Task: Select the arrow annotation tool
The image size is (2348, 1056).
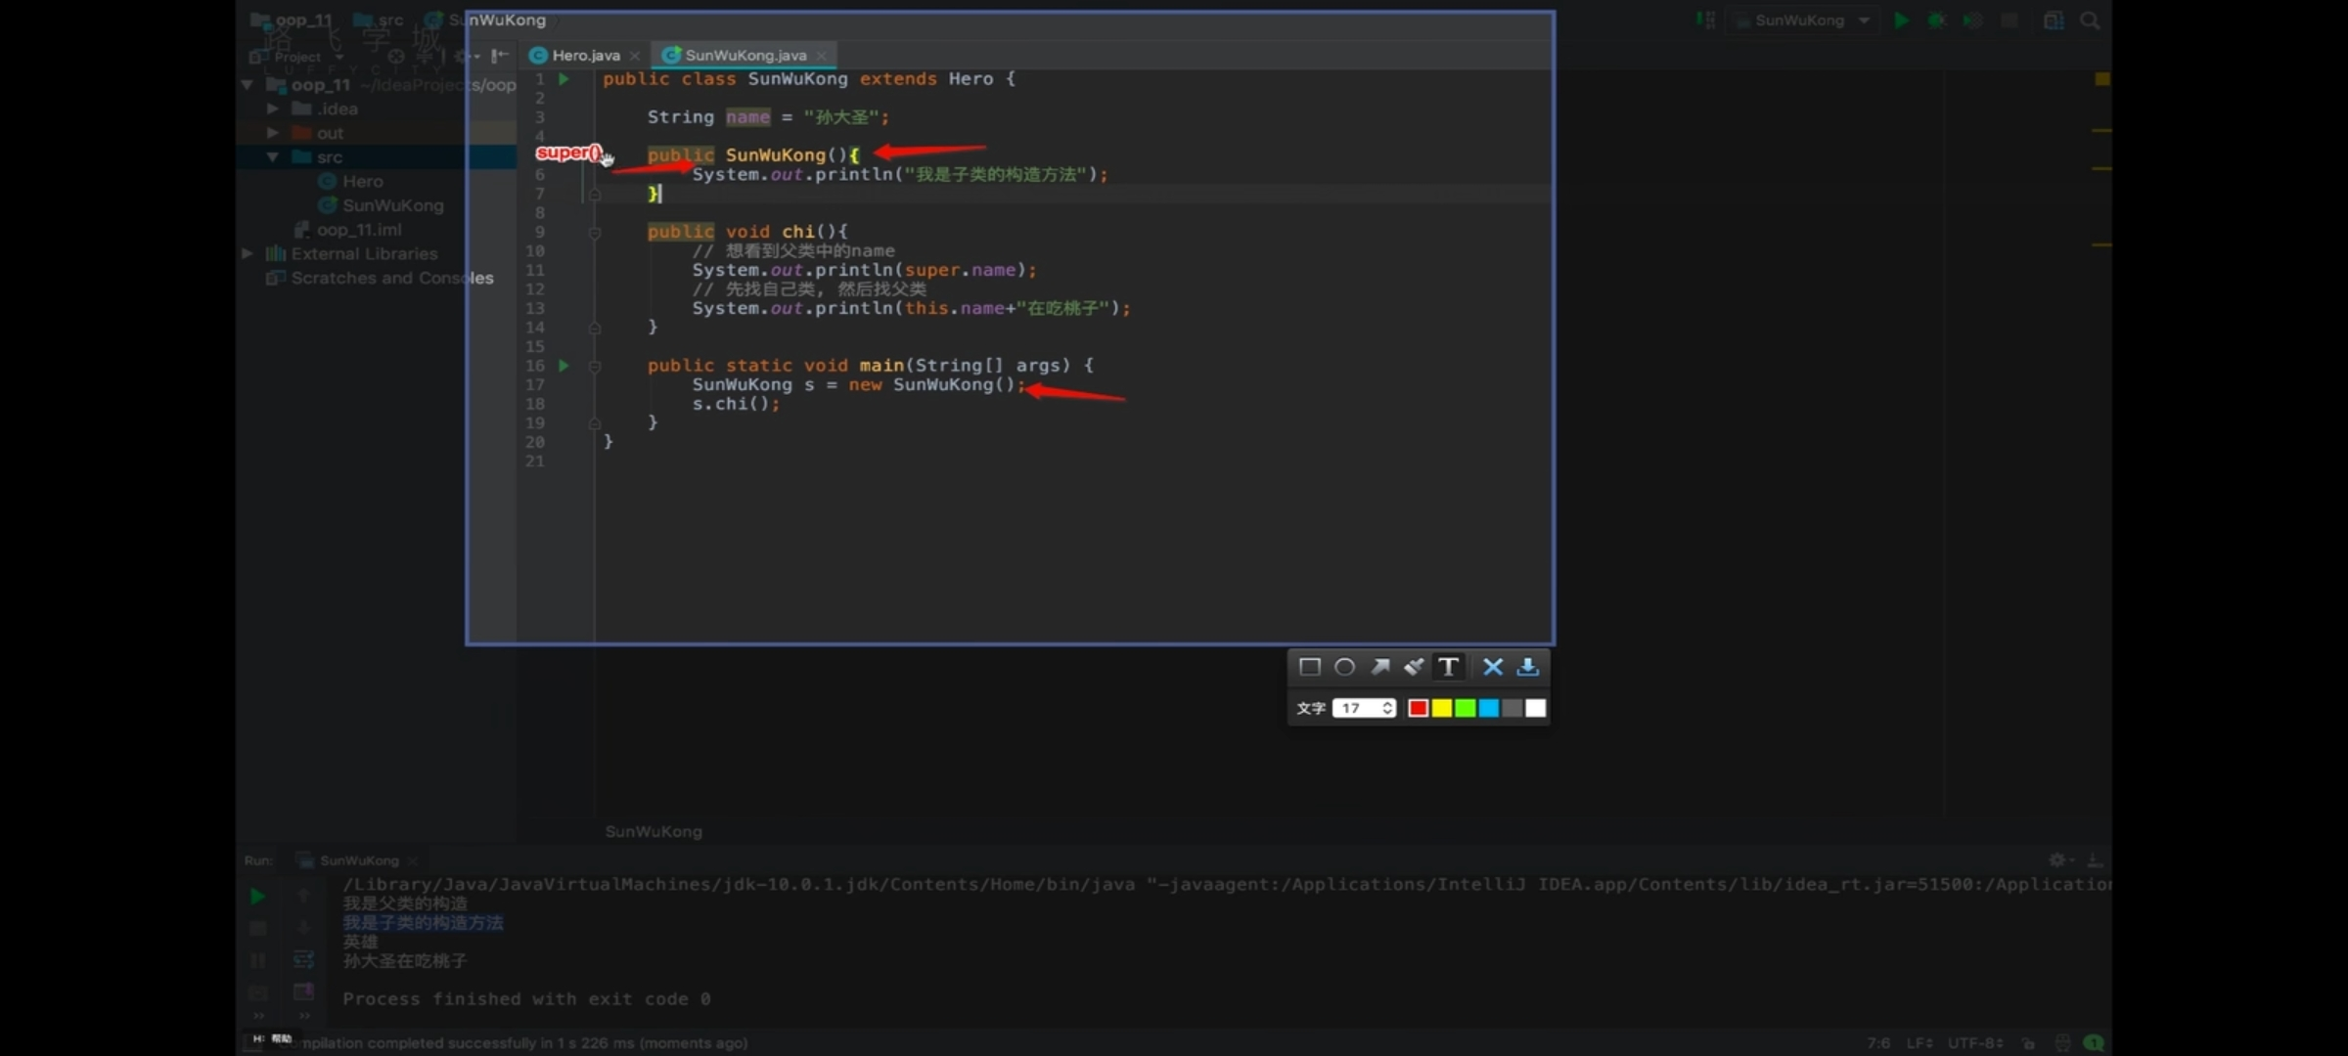Action: point(1379,667)
